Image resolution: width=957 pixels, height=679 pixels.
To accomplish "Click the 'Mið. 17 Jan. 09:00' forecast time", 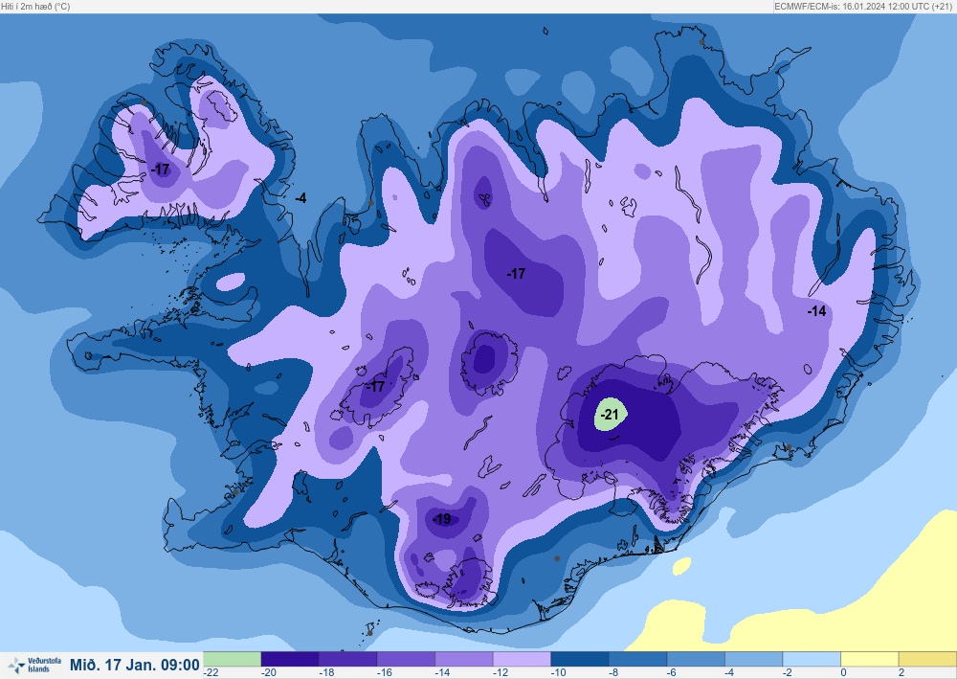I will [135, 665].
